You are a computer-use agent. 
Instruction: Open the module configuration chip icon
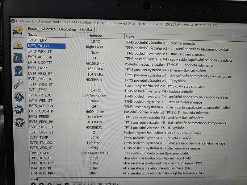click(x=19, y=97)
